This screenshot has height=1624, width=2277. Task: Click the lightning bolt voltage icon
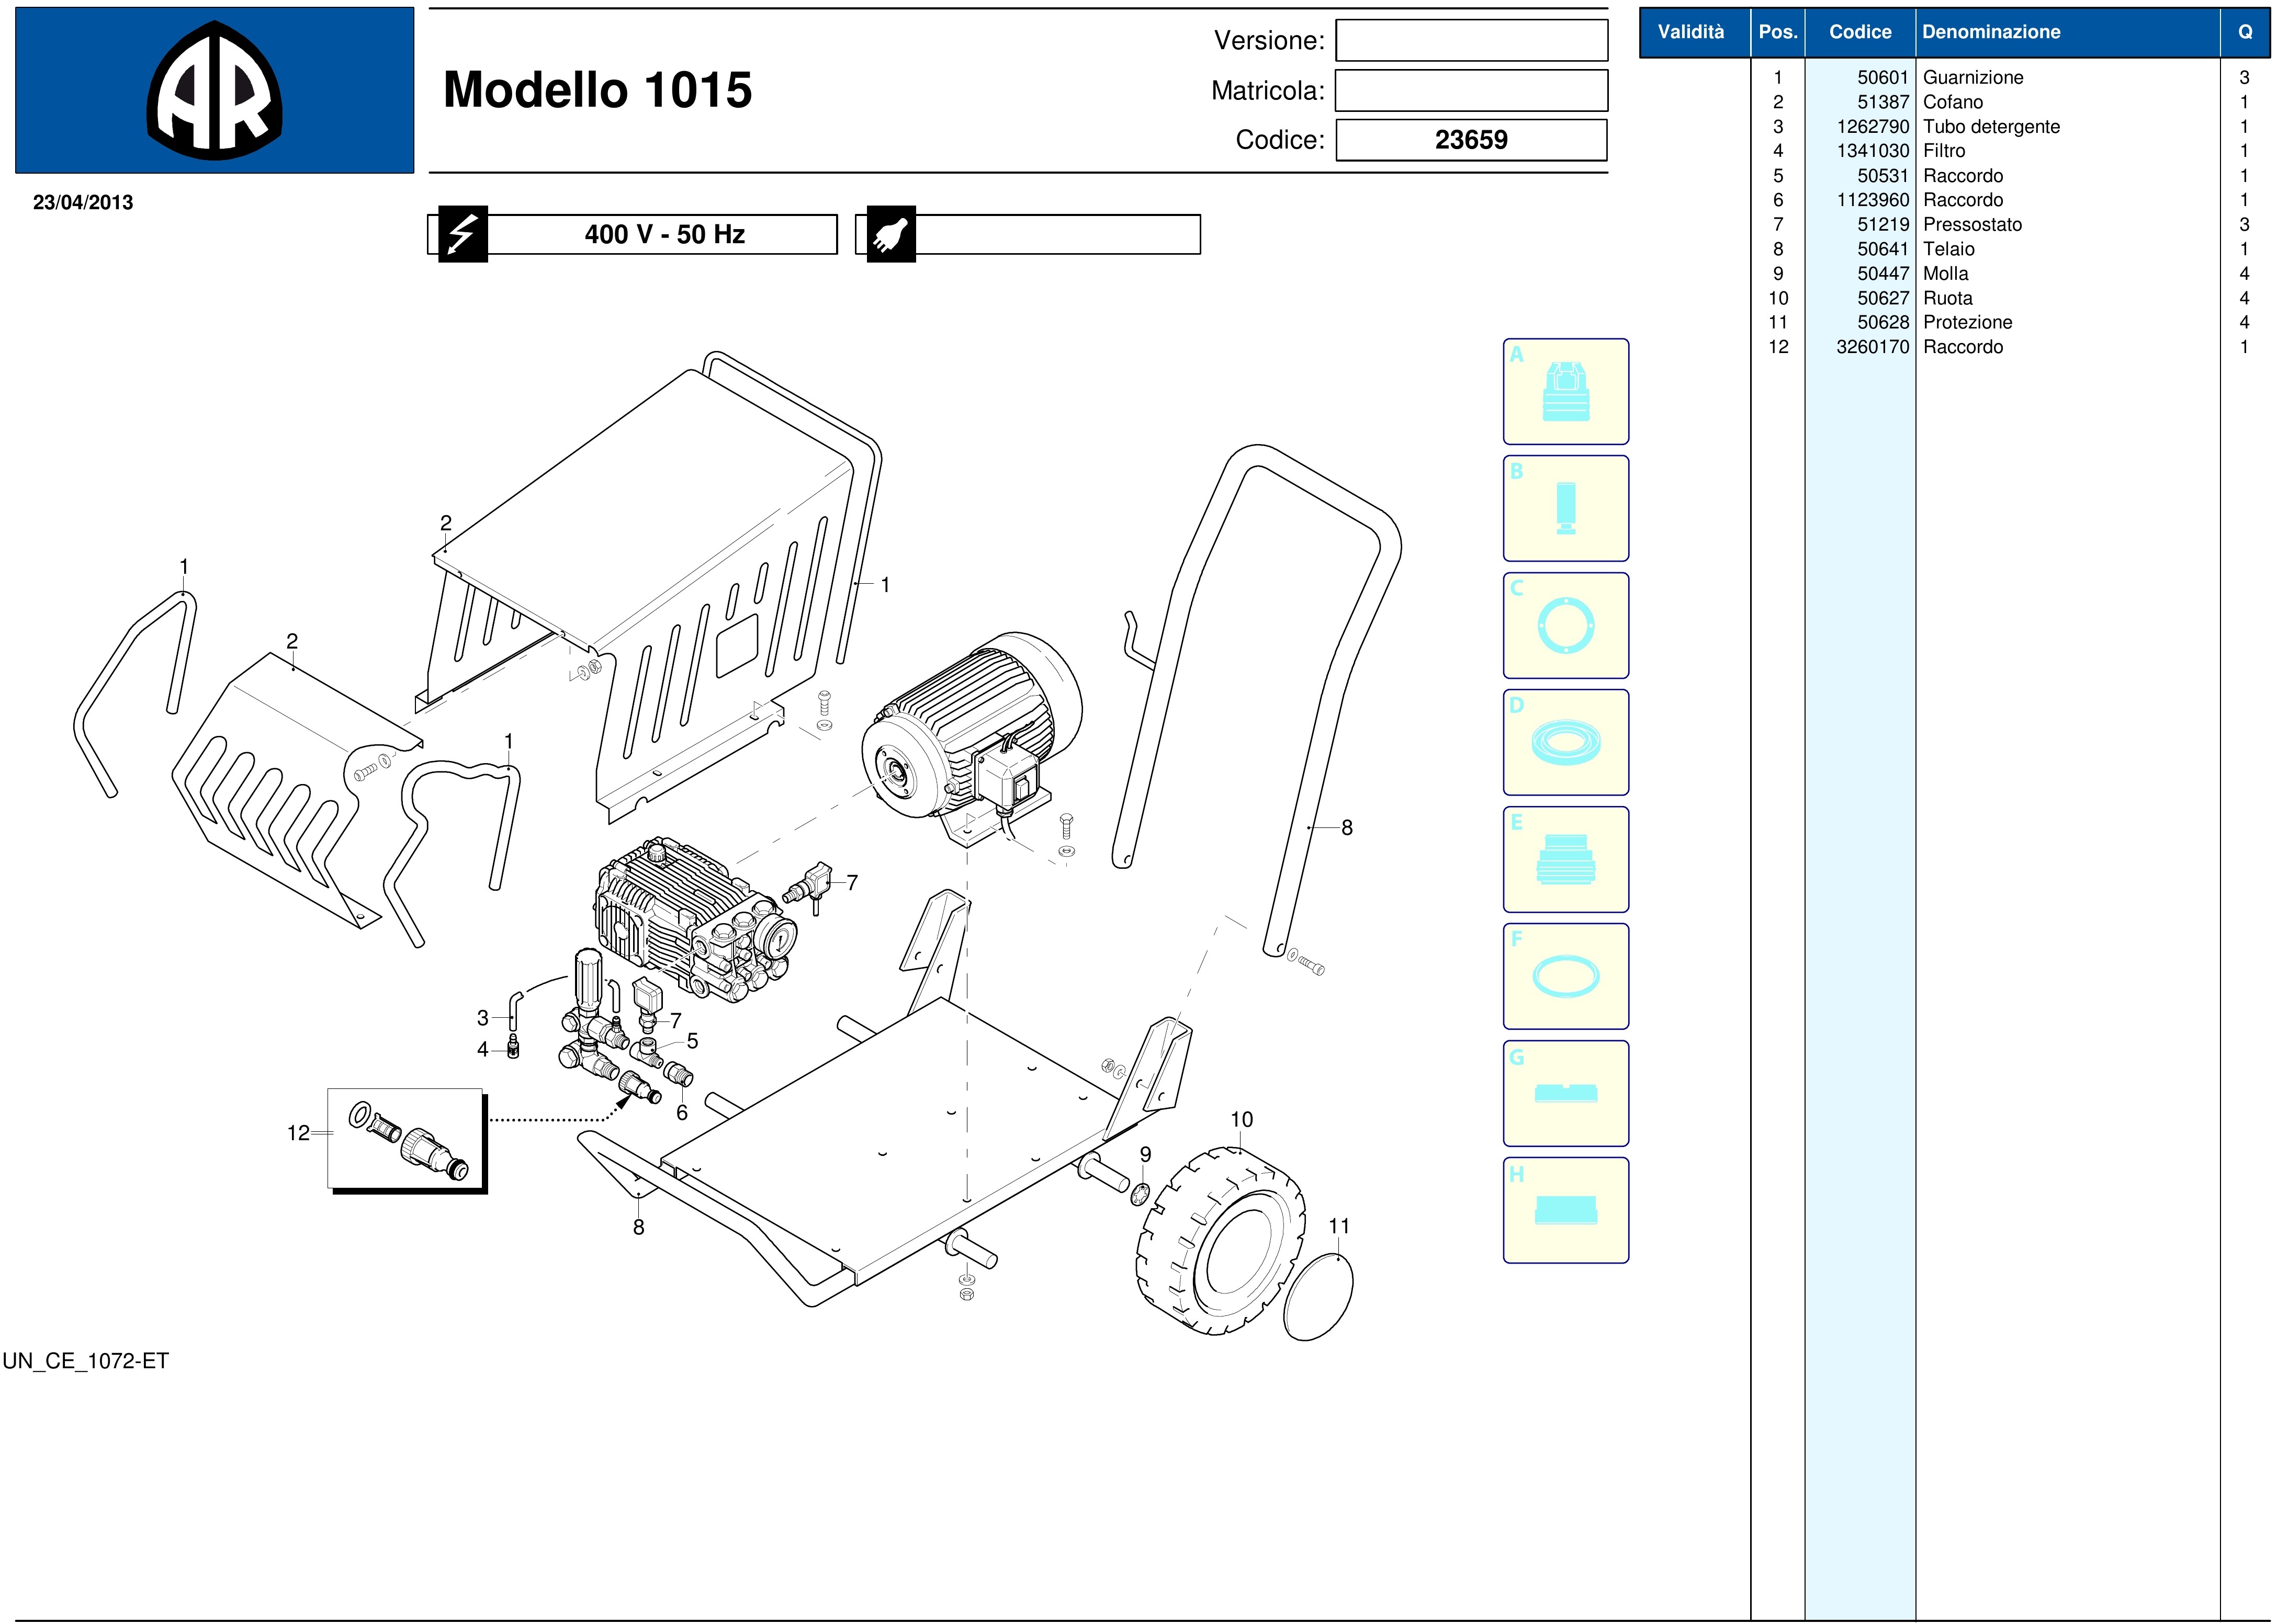462,235
